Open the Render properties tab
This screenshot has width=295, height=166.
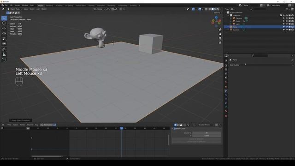click(x=226, y=65)
